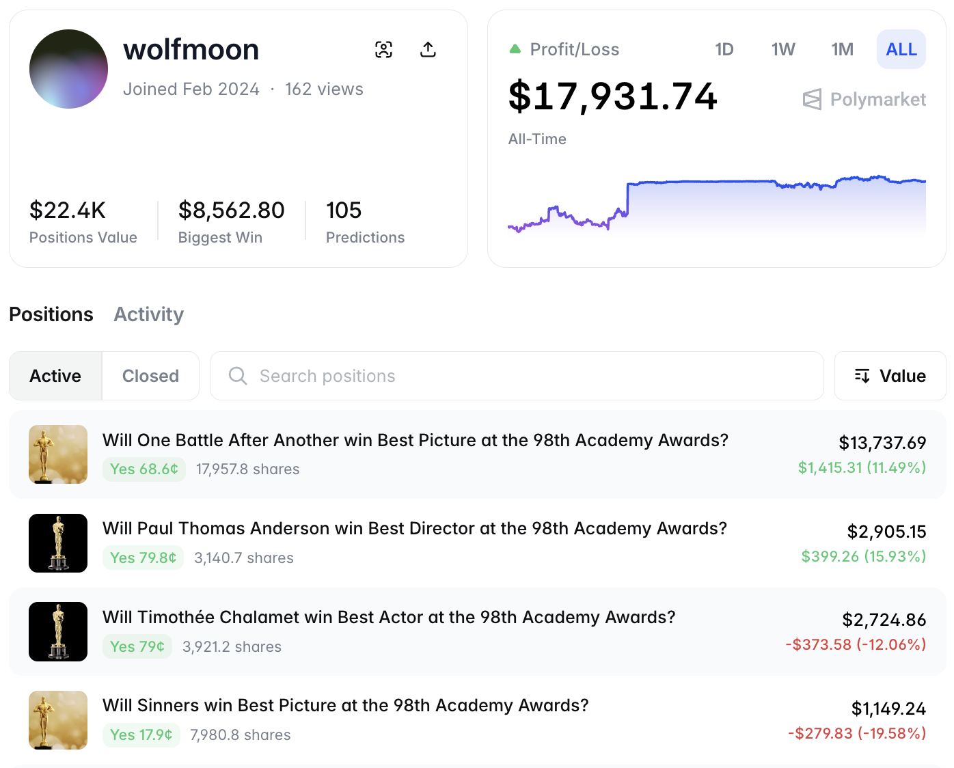Click the Polymarket logo icon
954x768 pixels.
click(812, 99)
